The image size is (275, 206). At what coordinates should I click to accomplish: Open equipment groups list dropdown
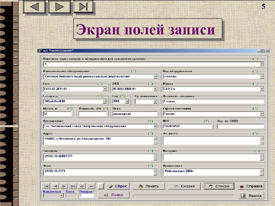coord(262,64)
